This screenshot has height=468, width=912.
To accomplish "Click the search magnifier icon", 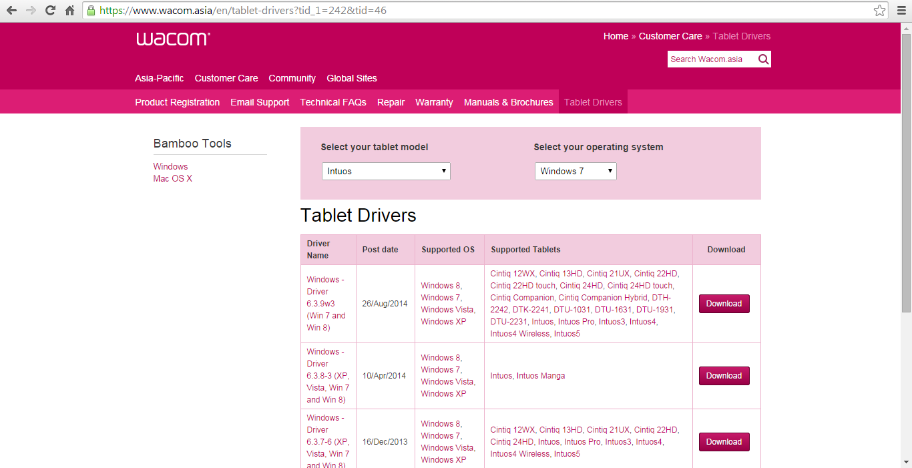I will click(764, 59).
